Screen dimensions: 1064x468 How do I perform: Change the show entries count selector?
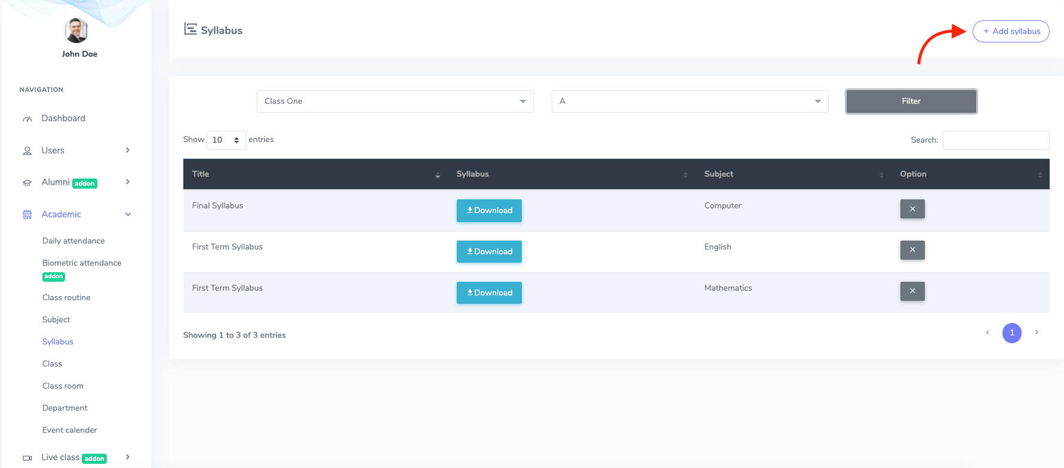pyautogui.click(x=226, y=140)
